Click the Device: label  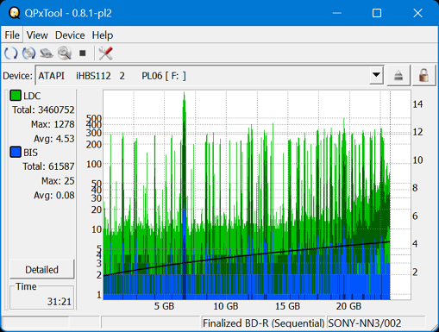pyautogui.click(x=17, y=76)
